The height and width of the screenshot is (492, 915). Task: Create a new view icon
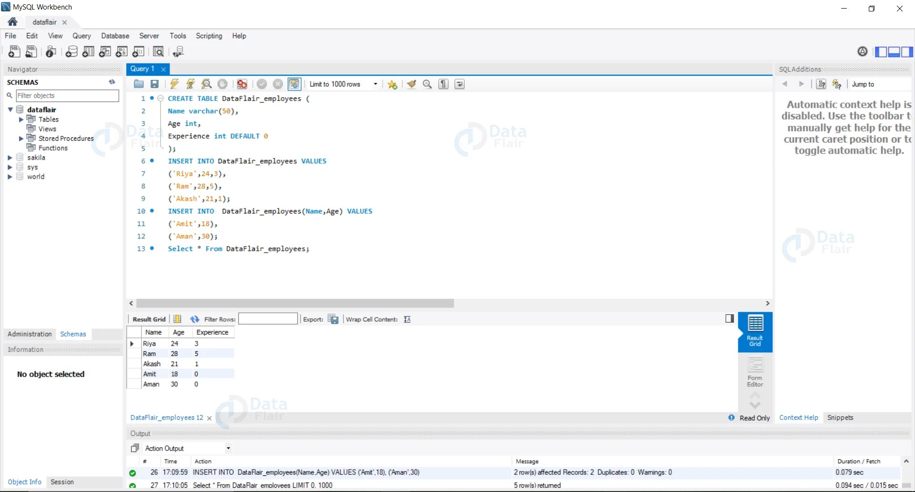tap(105, 51)
